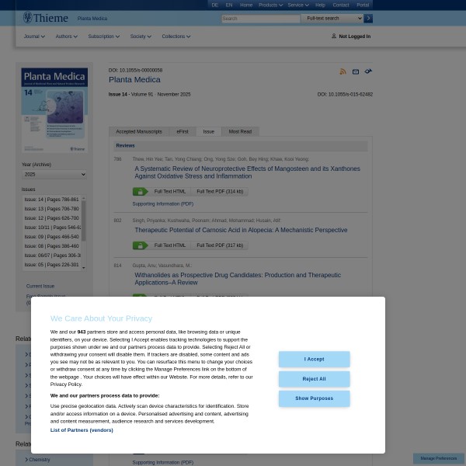Image resolution: width=466 pixels, height=466 pixels.
Task: Click the email alert envelope icon
Action: 356,71
